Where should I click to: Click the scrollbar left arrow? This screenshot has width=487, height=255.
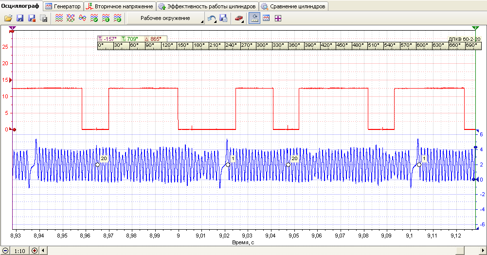[43, 251]
